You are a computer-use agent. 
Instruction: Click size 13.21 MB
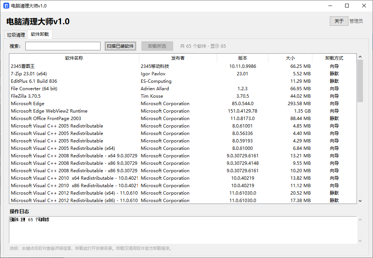[x=300, y=156]
